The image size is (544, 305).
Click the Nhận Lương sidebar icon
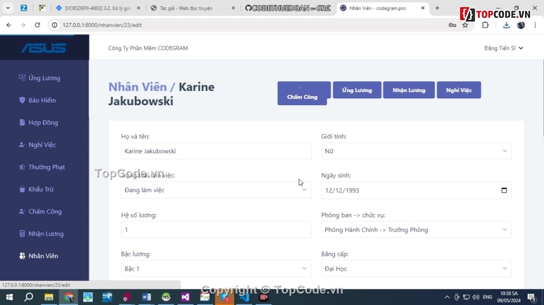tap(22, 234)
